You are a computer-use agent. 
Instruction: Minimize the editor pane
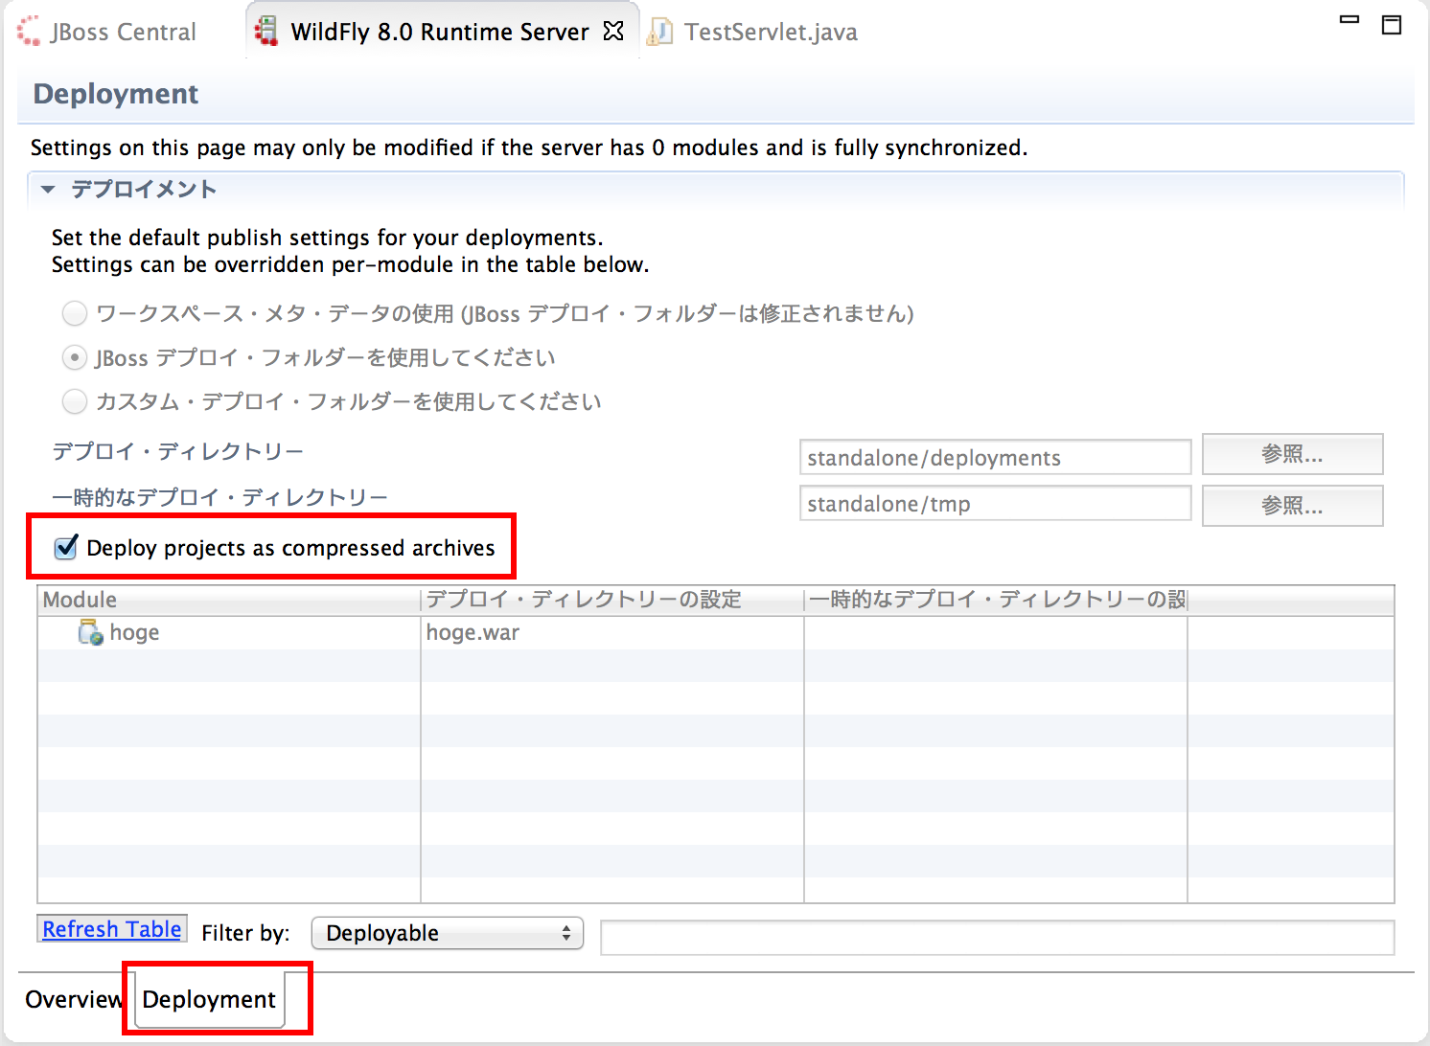point(1349,19)
